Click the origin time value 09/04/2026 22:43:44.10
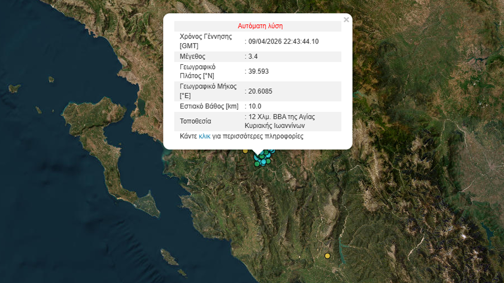 (283, 41)
